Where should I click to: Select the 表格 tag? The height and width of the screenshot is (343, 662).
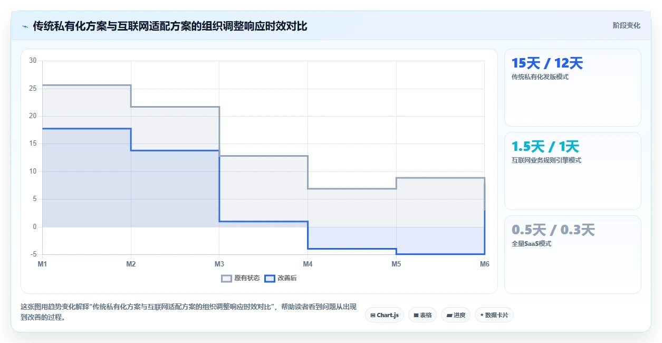click(x=422, y=315)
